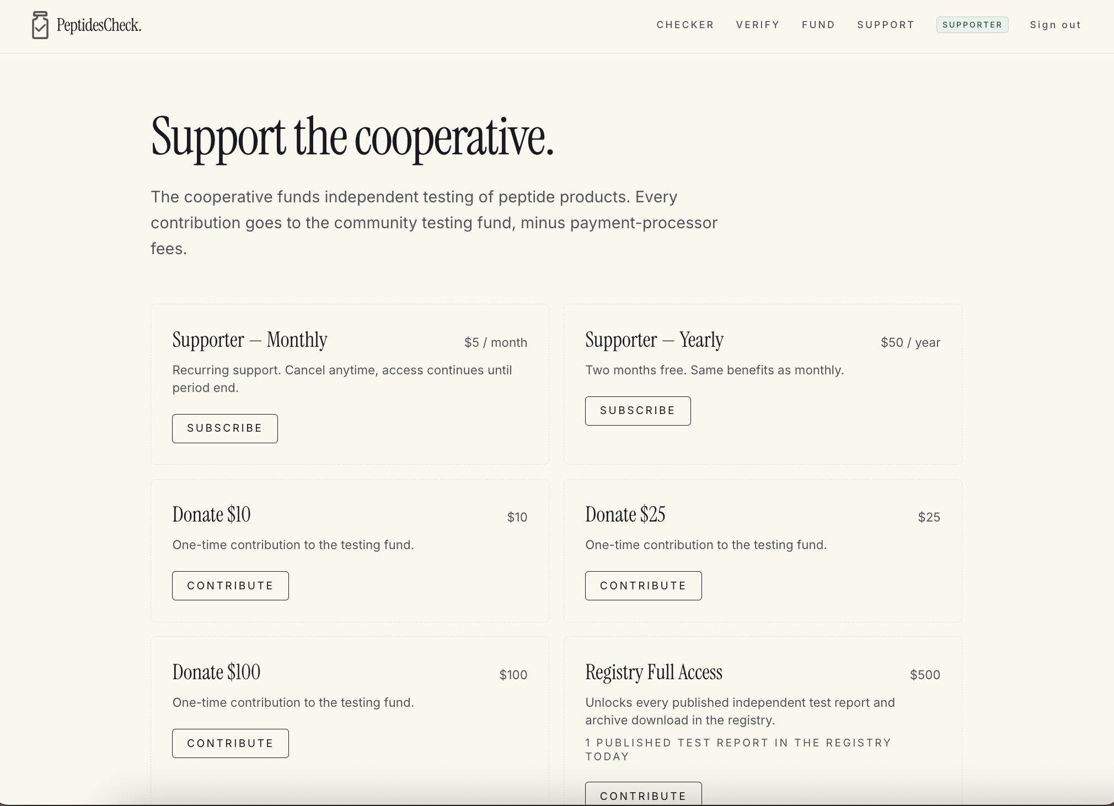Sign out of the account
The height and width of the screenshot is (806, 1114).
click(x=1056, y=25)
